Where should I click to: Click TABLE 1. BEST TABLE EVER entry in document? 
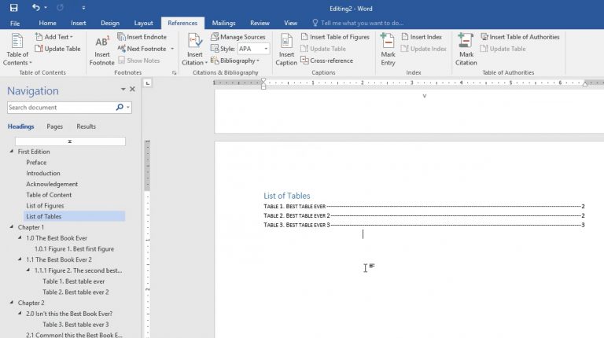coord(424,207)
